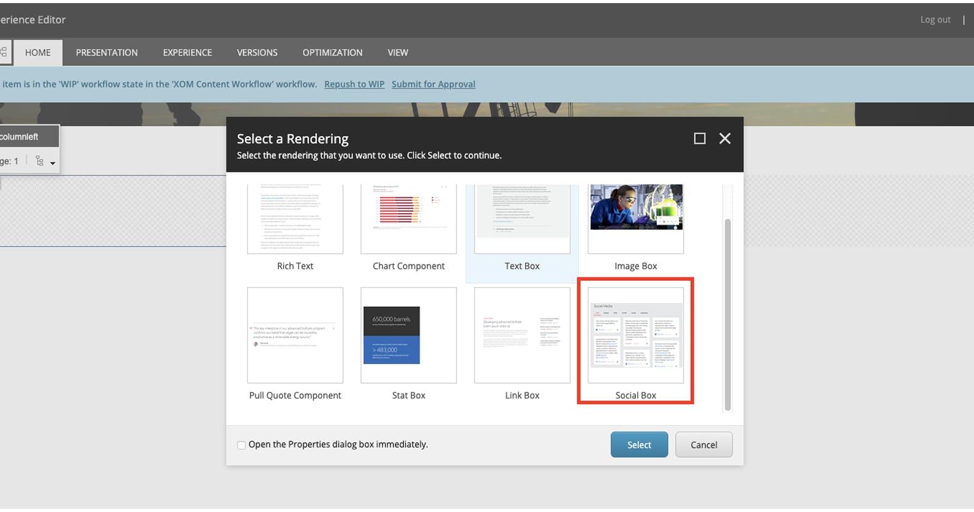The height and width of the screenshot is (512, 974).
Task: Choose the Rich Text rendering thumbnail
Action: coord(295,219)
